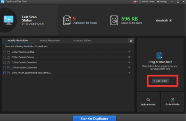Viewport: 186px width, 121px height.
Task: Click the Last Scan Status monitor icon
Action: tap(8, 20)
